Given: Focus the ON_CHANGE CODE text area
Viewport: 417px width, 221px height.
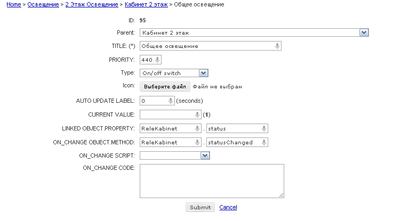Looking at the screenshot, I should click(x=212, y=181).
